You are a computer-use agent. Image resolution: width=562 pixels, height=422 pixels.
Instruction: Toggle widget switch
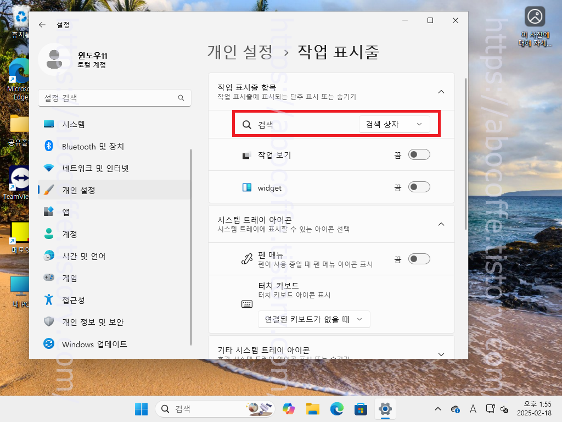pos(419,187)
